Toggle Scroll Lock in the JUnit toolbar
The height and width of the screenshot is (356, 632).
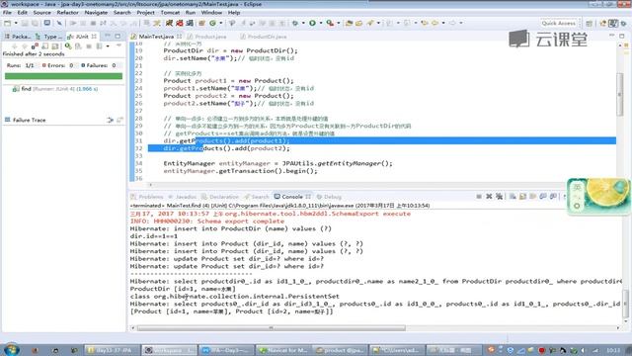tap(55, 46)
